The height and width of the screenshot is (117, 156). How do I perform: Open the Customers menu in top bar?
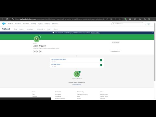coord(26,24)
